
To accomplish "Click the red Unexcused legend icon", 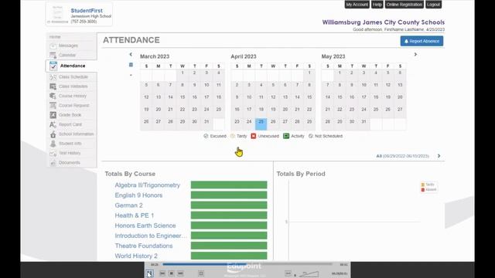I will 254,136.
